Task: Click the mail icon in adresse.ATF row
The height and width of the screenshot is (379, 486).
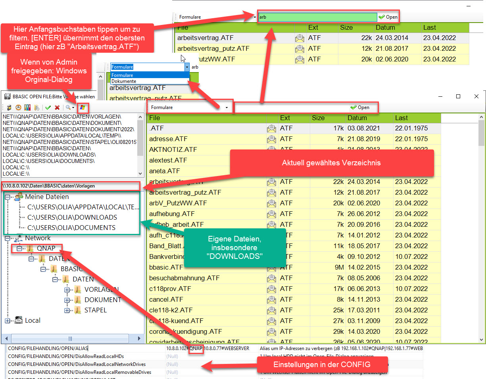Action: [x=271, y=139]
